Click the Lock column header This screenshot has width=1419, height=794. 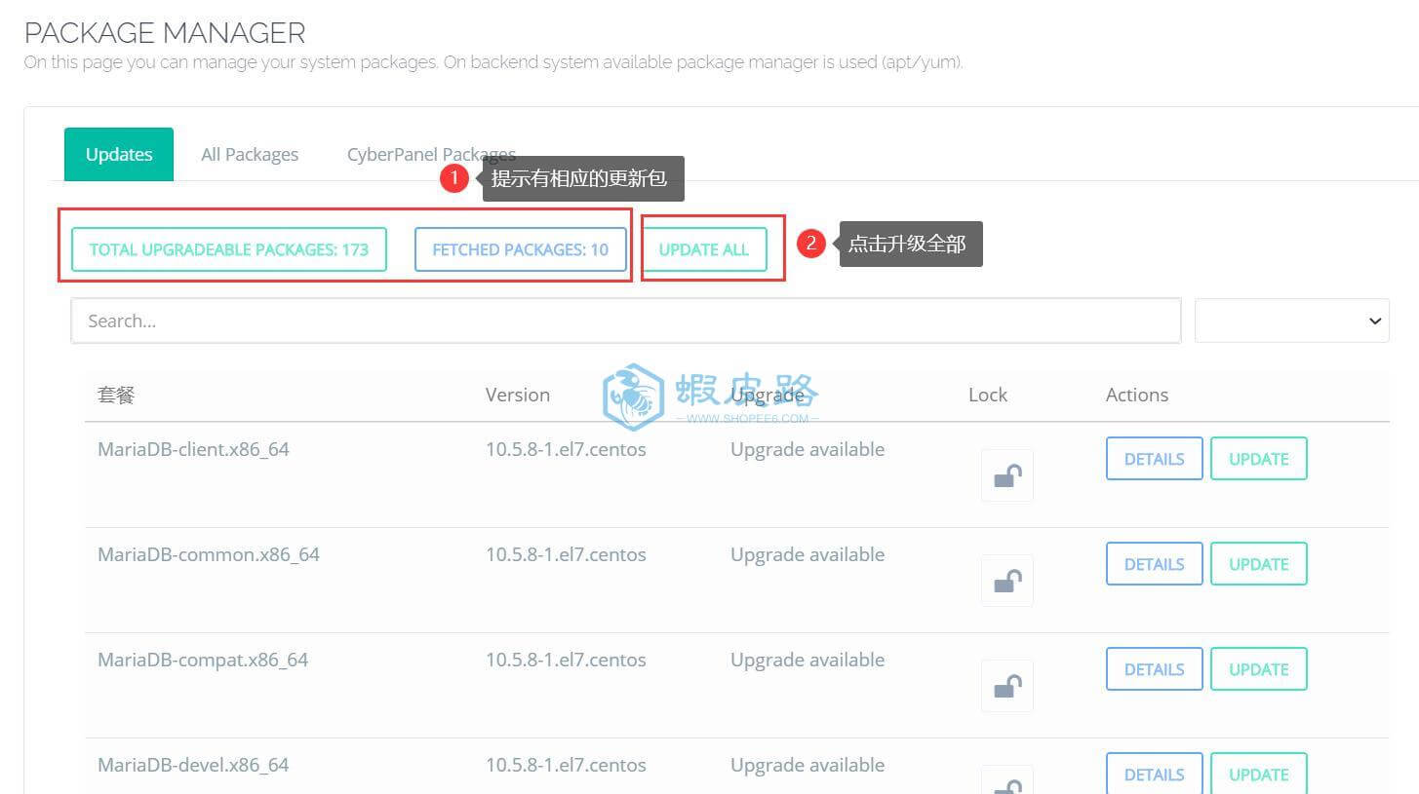coord(988,395)
